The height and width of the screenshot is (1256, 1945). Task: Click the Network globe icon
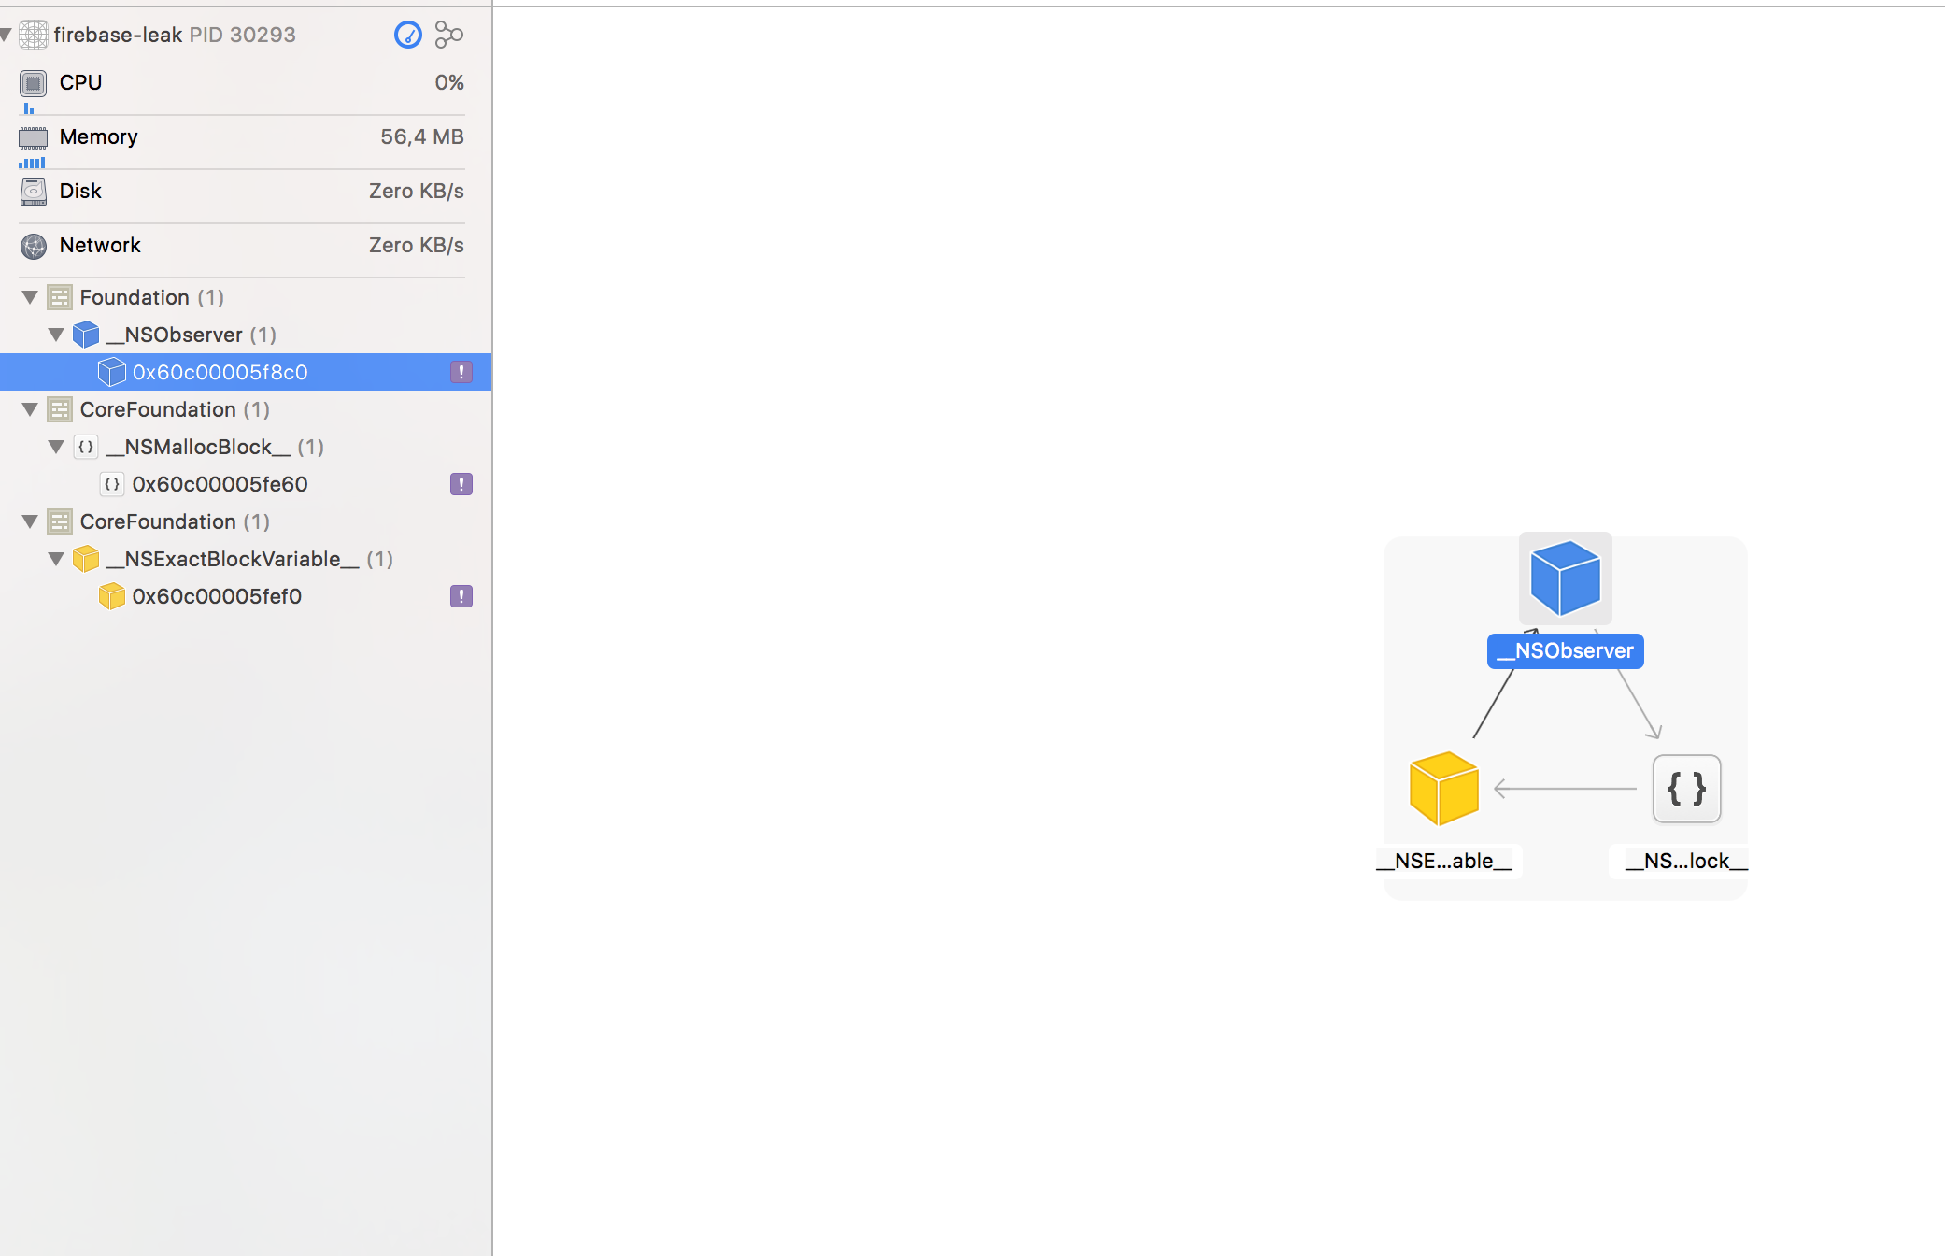33,246
